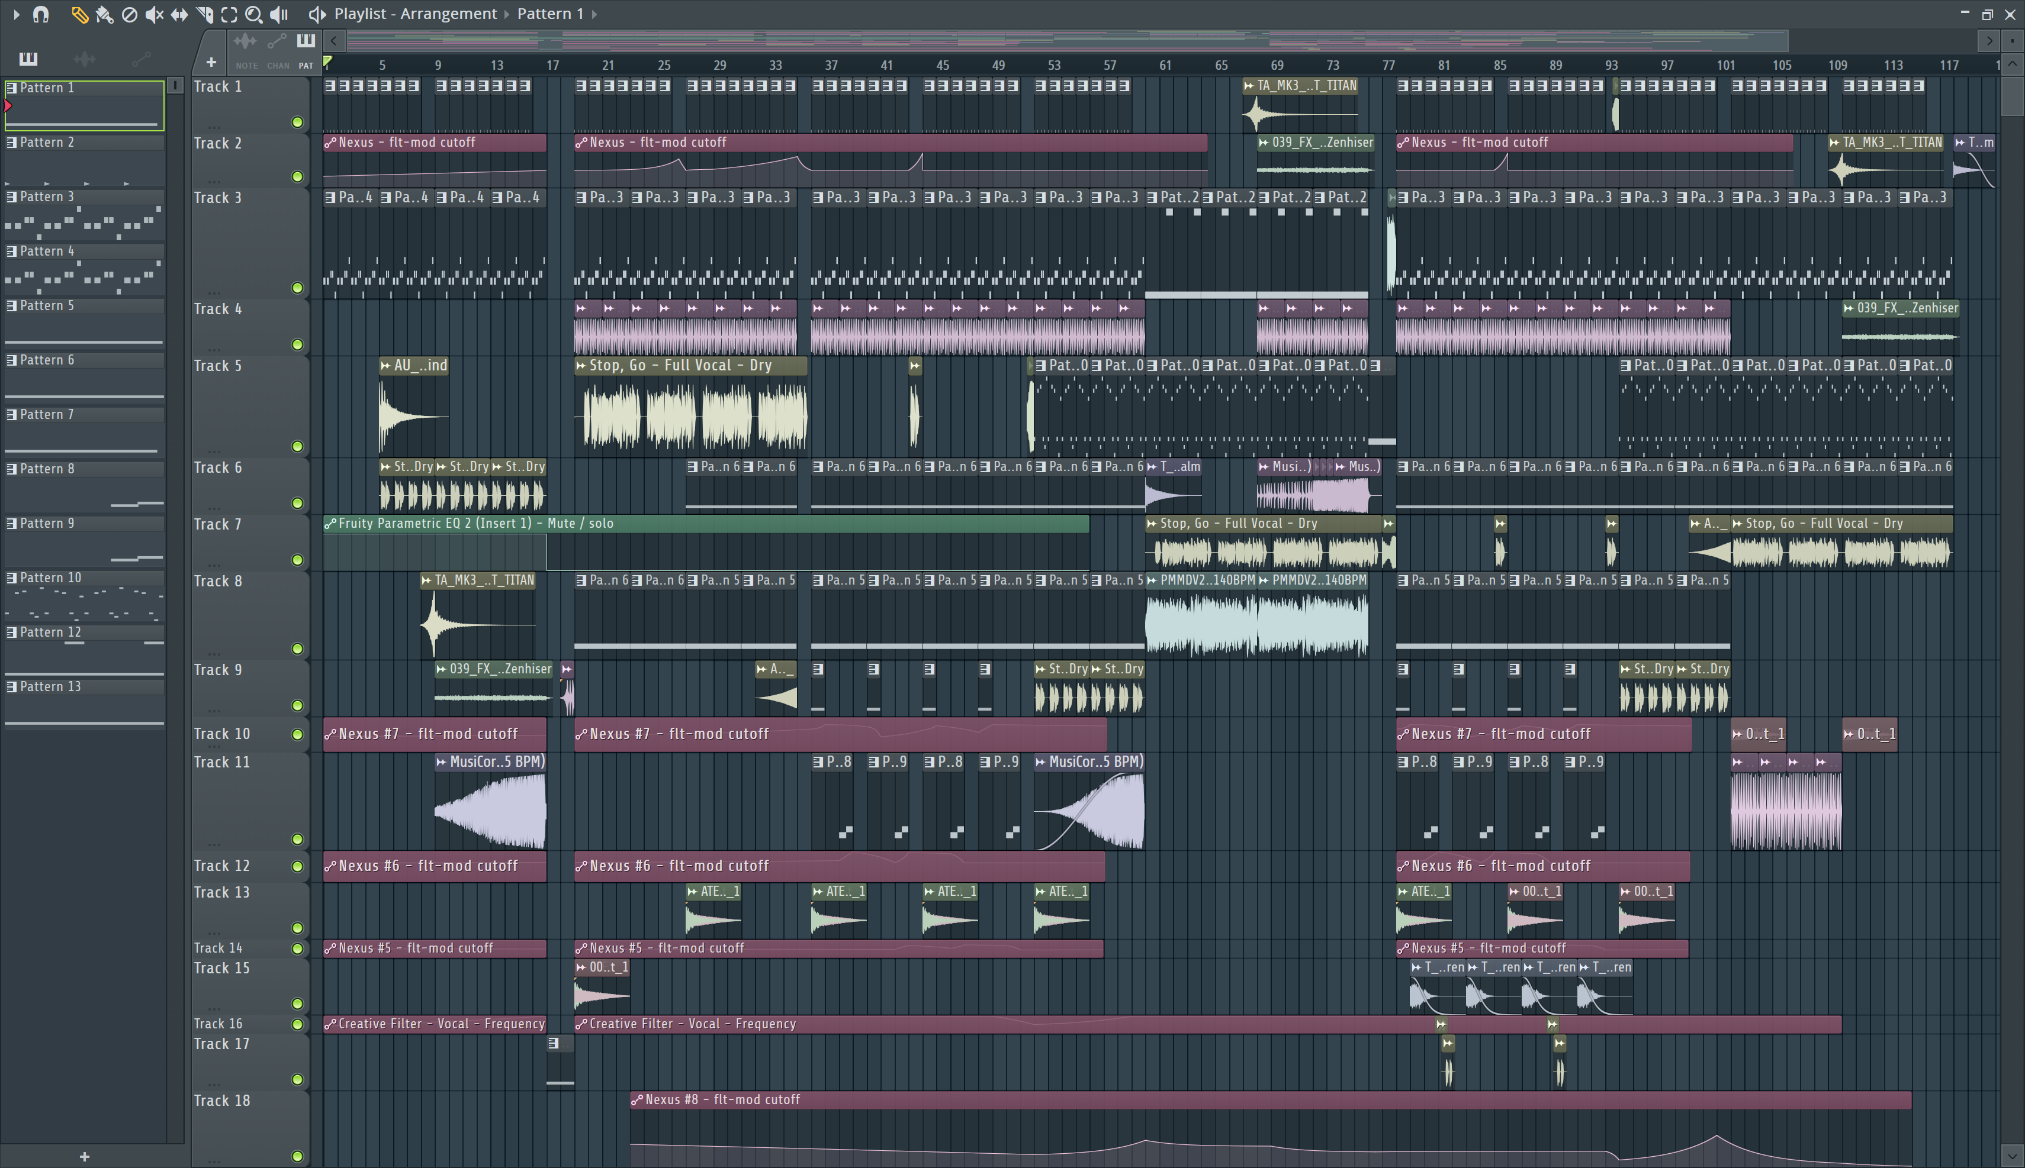The width and height of the screenshot is (2025, 1168).
Task: Mute Track 4 with its green light
Action: (x=297, y=345)
